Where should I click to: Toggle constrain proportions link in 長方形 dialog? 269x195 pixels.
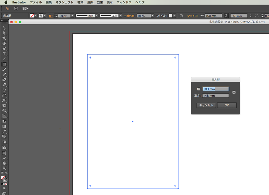click(234, 92)
